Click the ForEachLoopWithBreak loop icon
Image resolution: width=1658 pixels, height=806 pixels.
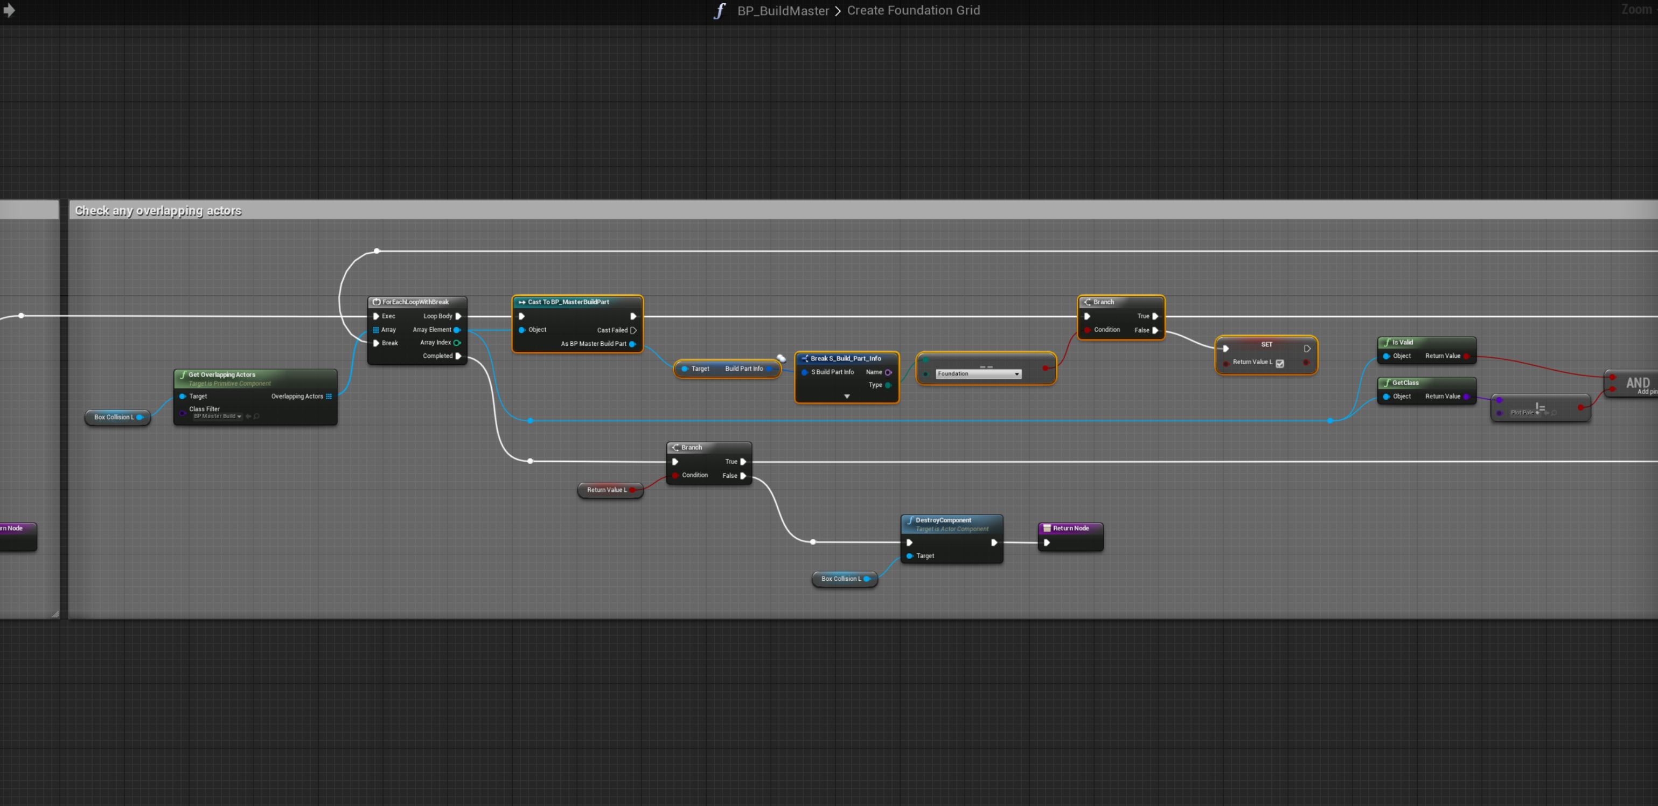(x=377, y=302)
